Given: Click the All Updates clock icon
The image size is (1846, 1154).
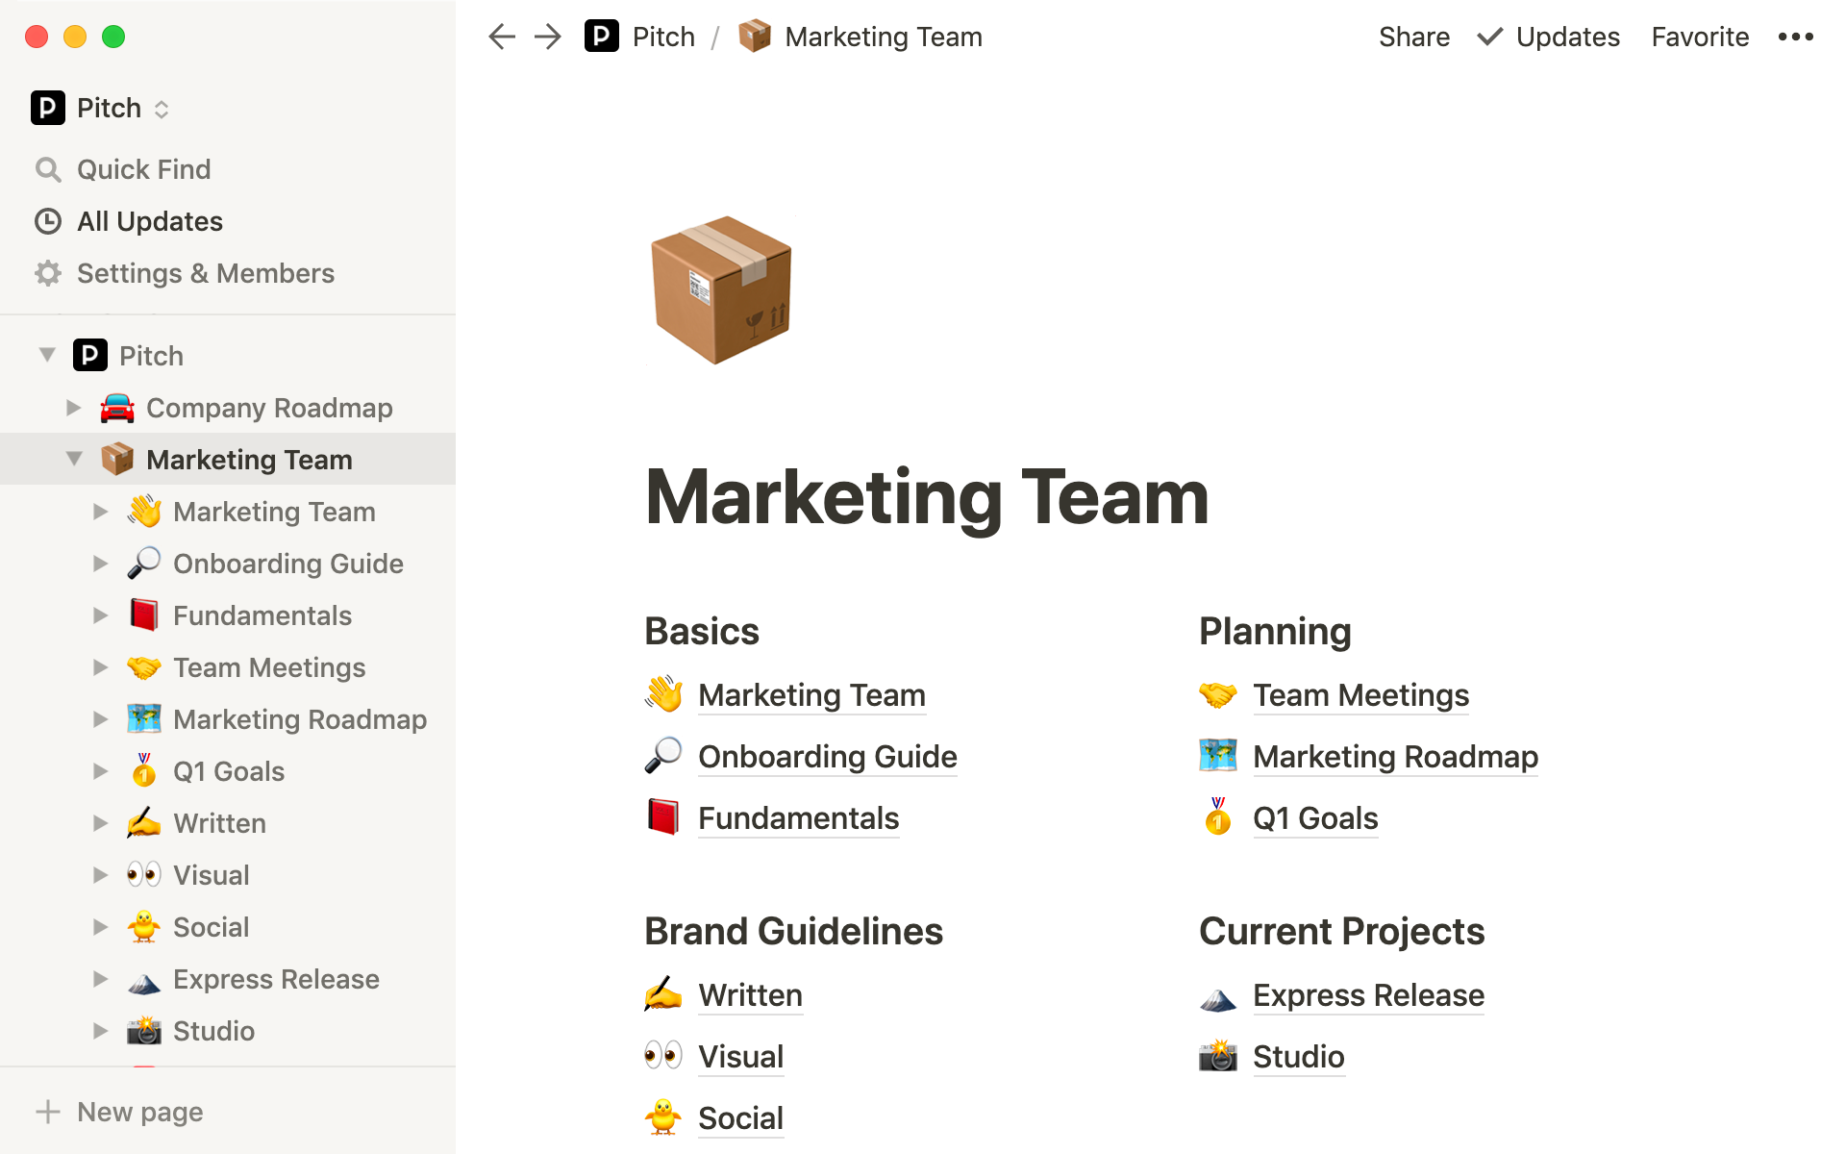Looking at the screenshot, I should point(48,222).
